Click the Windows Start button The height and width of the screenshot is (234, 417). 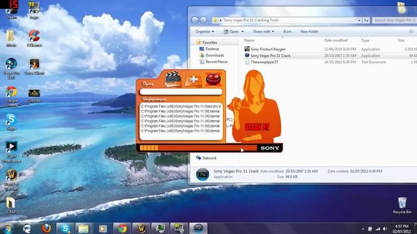[8, 228]
